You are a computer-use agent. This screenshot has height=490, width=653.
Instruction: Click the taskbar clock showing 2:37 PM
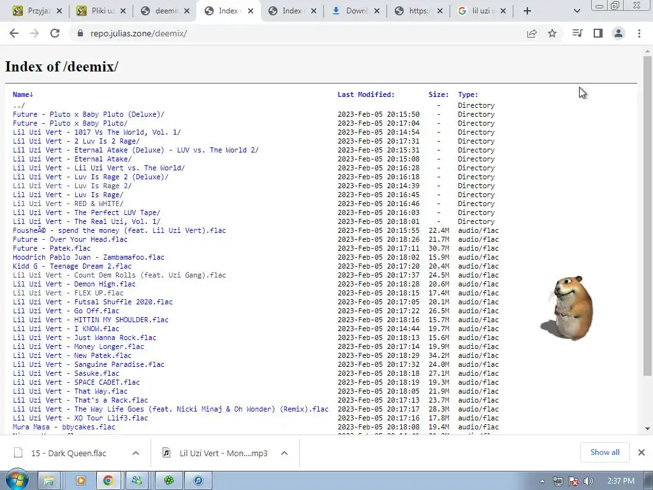coord(620,481)
